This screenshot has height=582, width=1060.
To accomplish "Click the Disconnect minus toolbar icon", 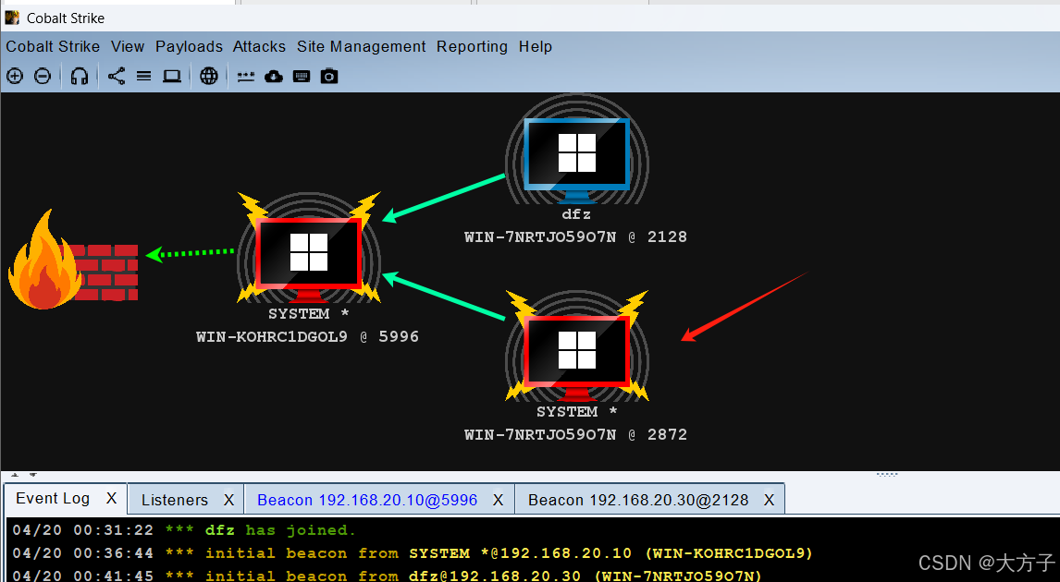I will point(43,77).
